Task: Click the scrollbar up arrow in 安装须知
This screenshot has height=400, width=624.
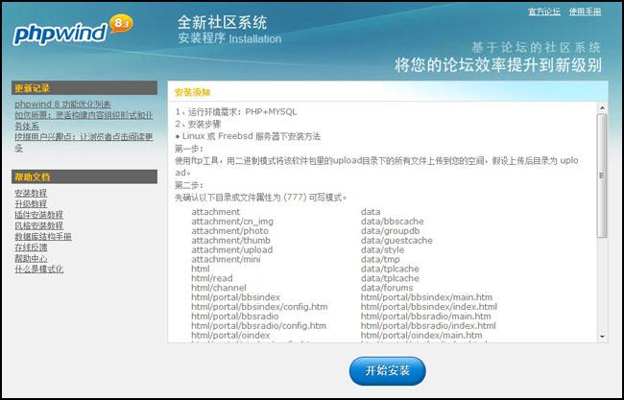Action: click(x=602, y=107)
